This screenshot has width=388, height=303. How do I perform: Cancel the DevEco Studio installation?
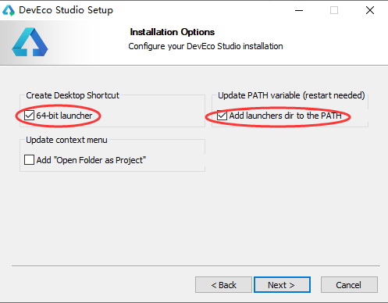pos(349,285)
